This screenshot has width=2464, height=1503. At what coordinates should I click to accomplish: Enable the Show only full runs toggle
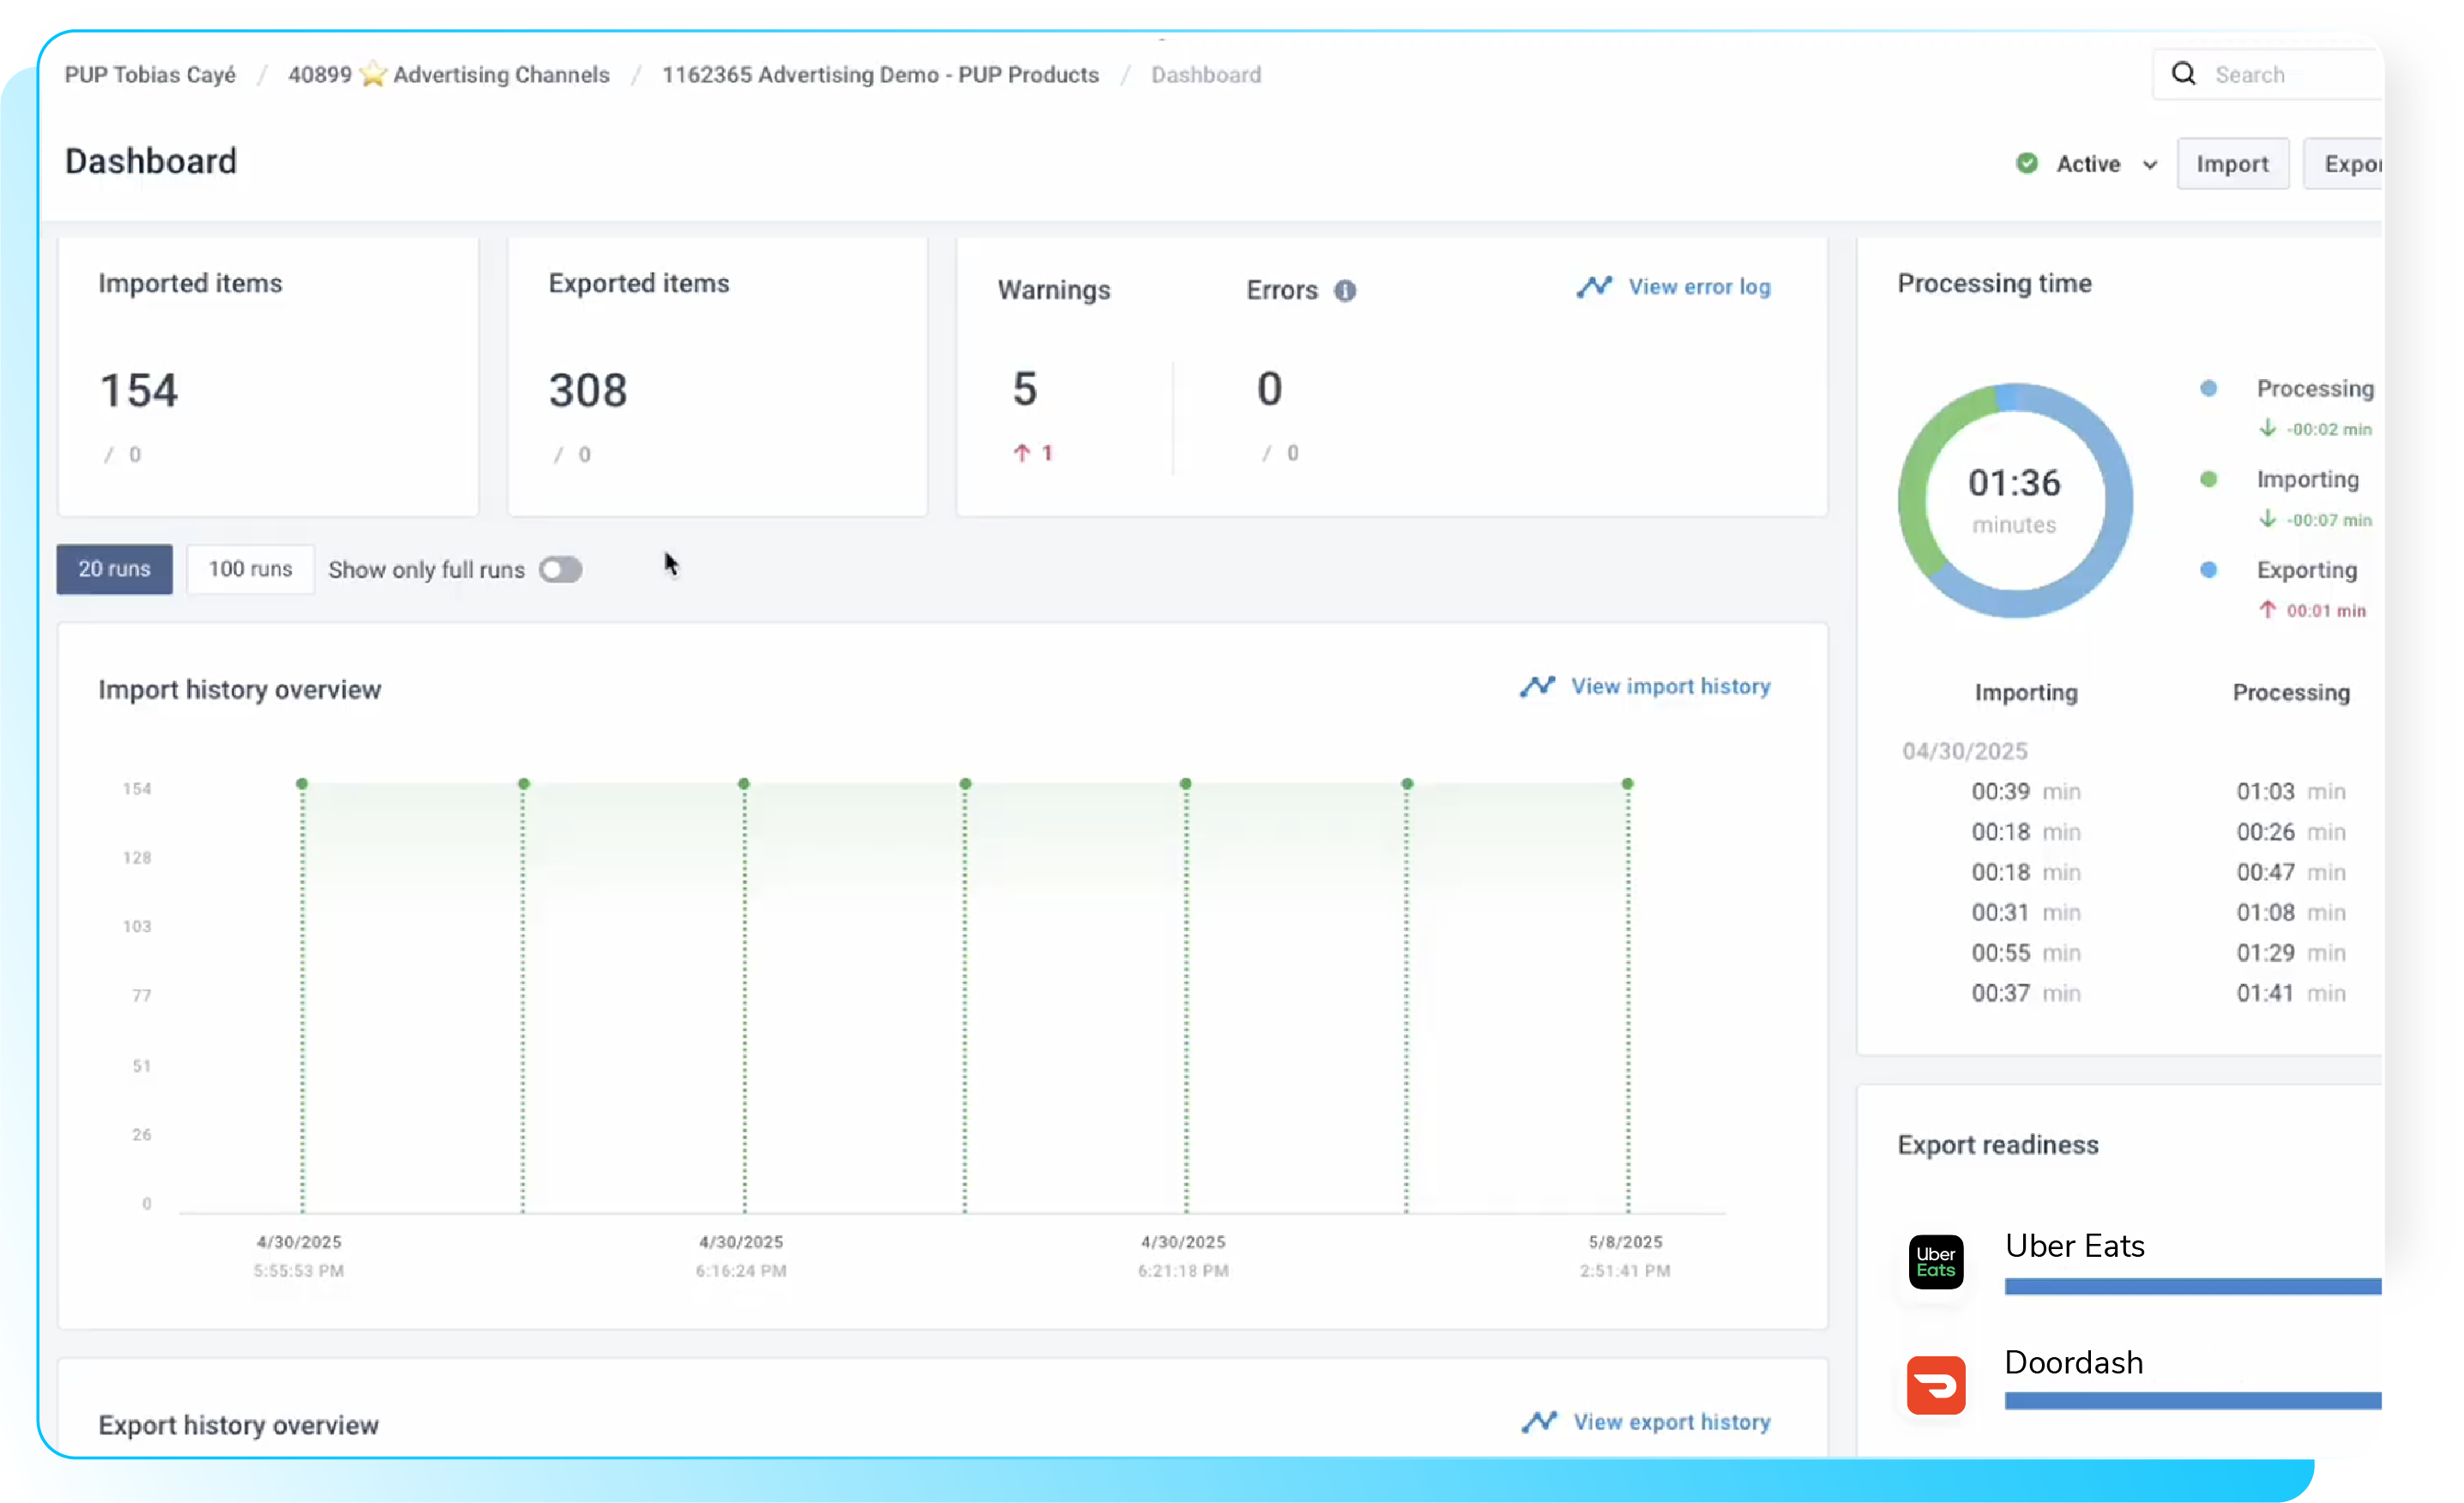[560, 569]
